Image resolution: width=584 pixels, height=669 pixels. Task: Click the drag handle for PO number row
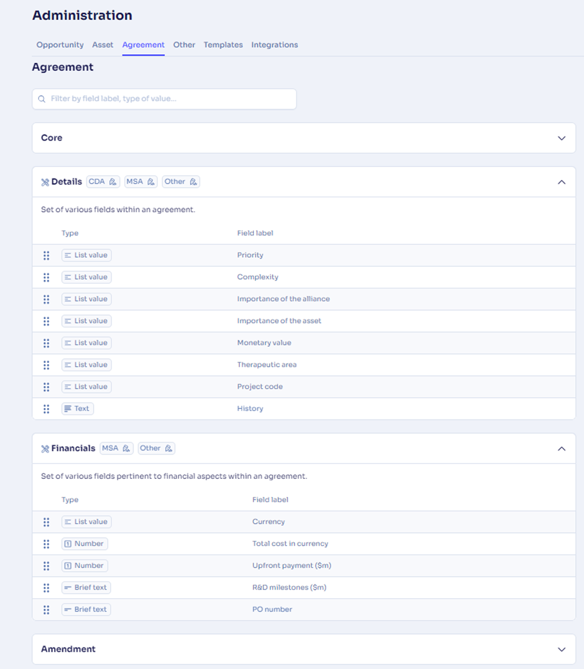pos(46,610)
